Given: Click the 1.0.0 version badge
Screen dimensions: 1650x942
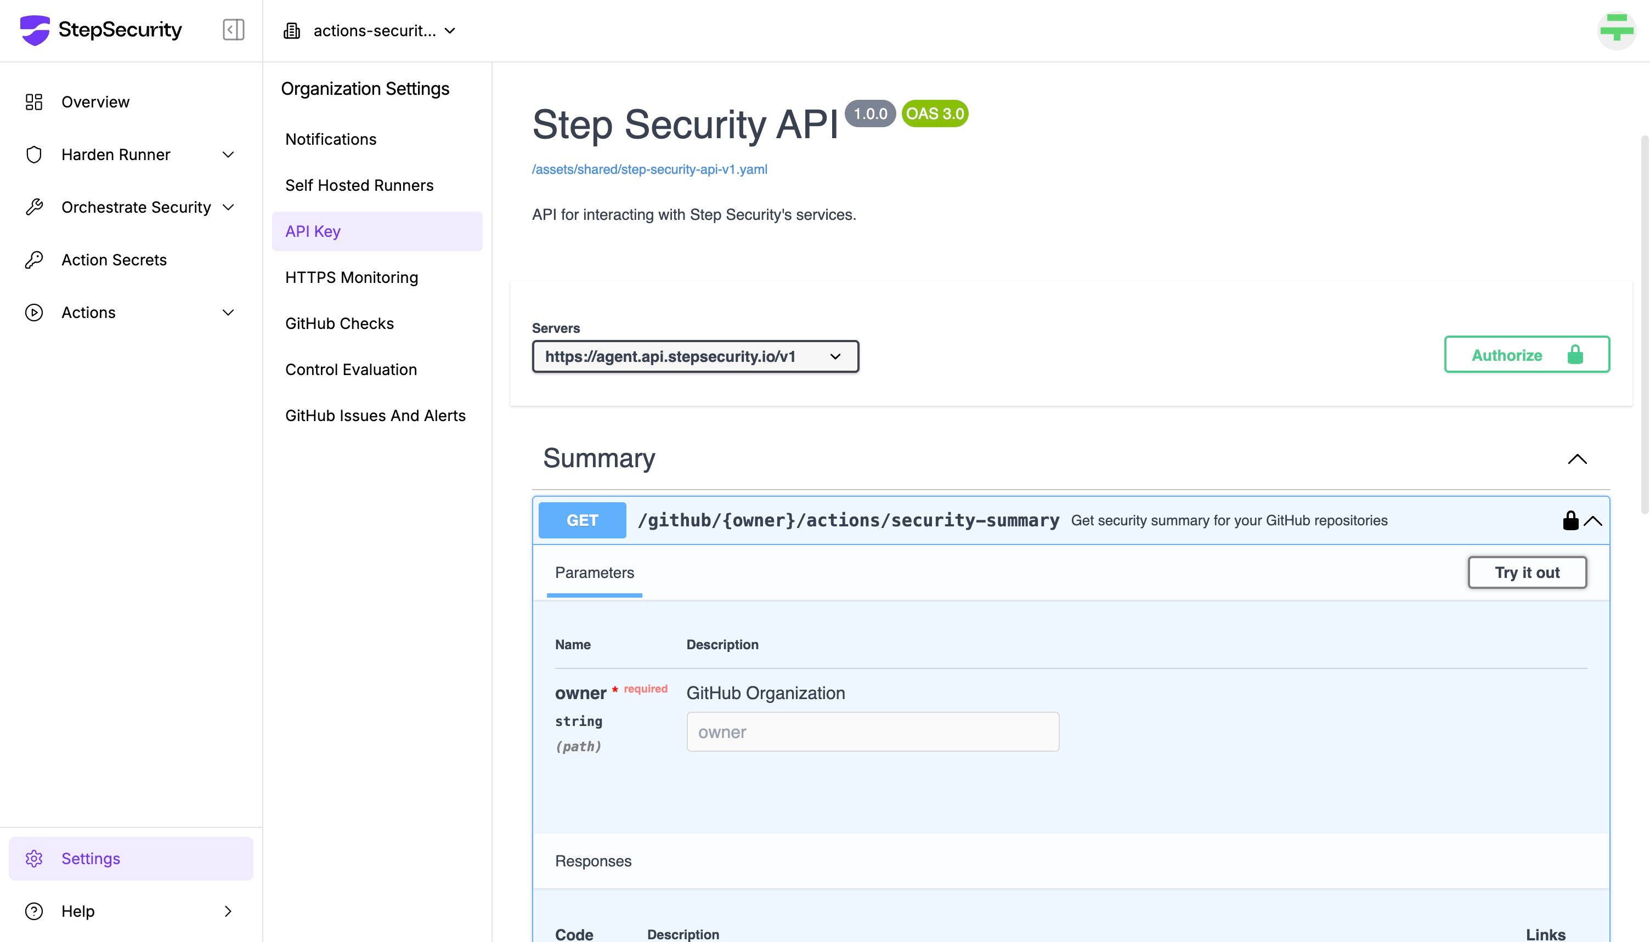Looking at the screenshot, I should (x=871, y=114).
